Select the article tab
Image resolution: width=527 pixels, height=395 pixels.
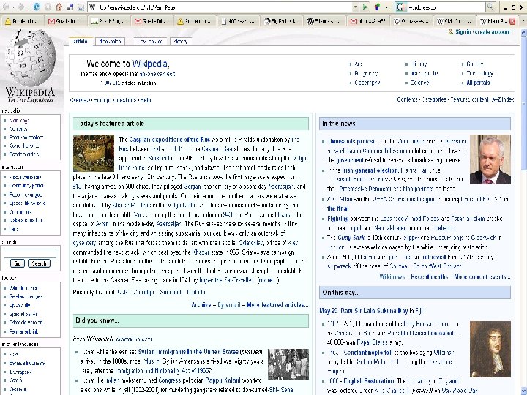point(81,41)
